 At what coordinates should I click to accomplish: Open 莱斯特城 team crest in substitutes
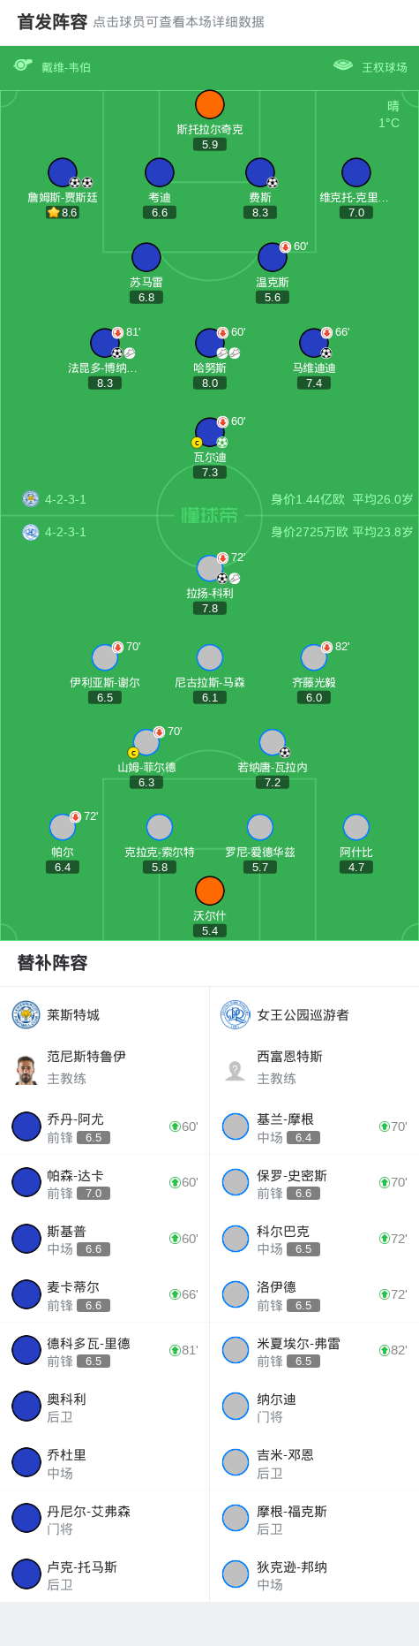coord(26,1014)
